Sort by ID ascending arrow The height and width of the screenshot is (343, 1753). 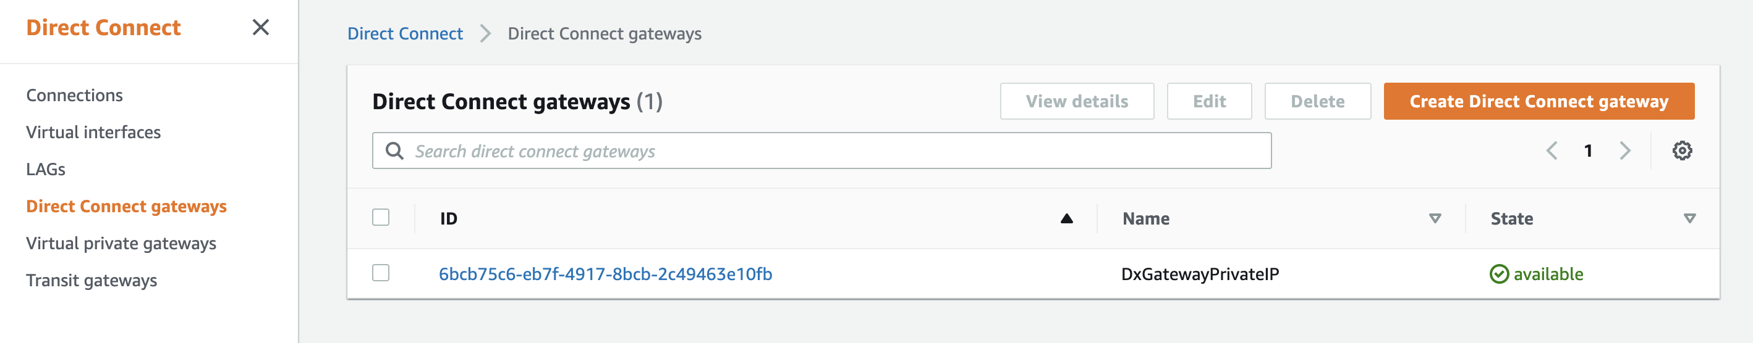pos(1066,219)
